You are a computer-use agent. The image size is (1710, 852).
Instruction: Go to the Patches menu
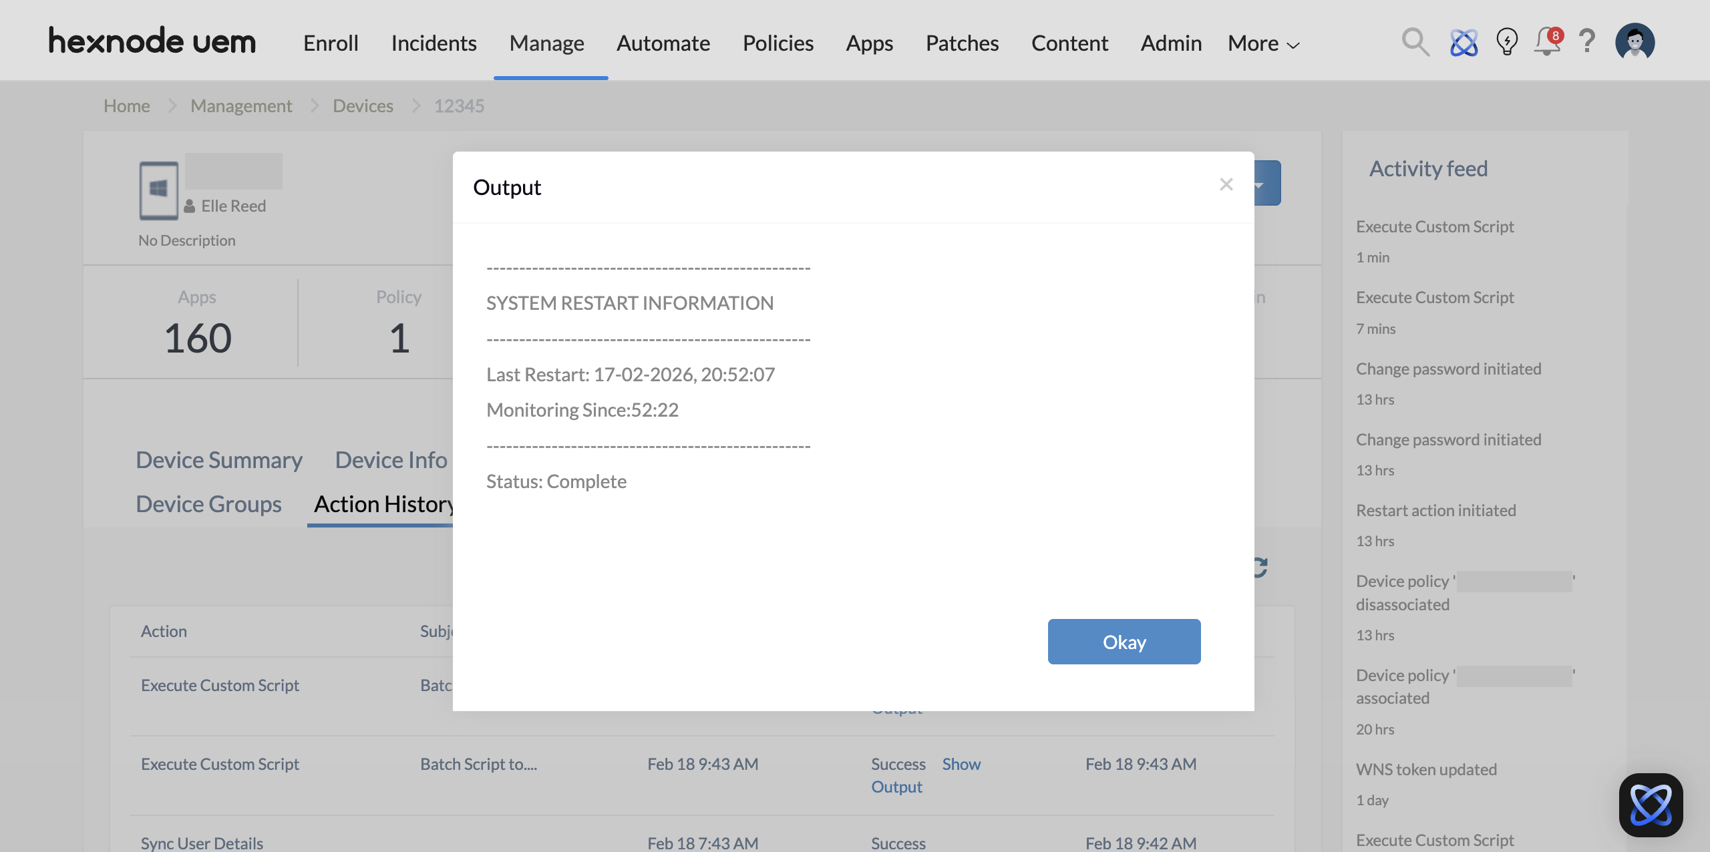(962, 44)
